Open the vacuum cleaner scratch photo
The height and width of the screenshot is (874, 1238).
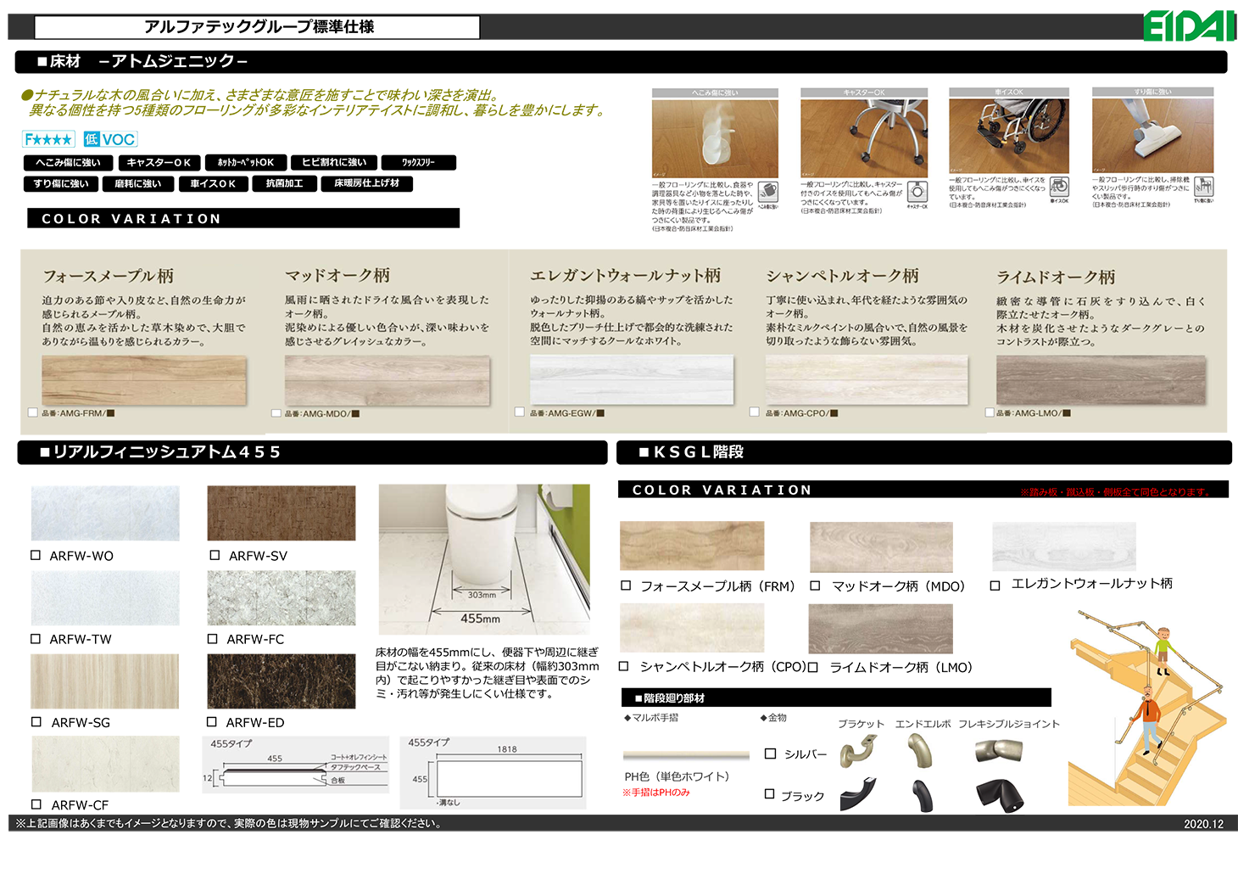1153,136
